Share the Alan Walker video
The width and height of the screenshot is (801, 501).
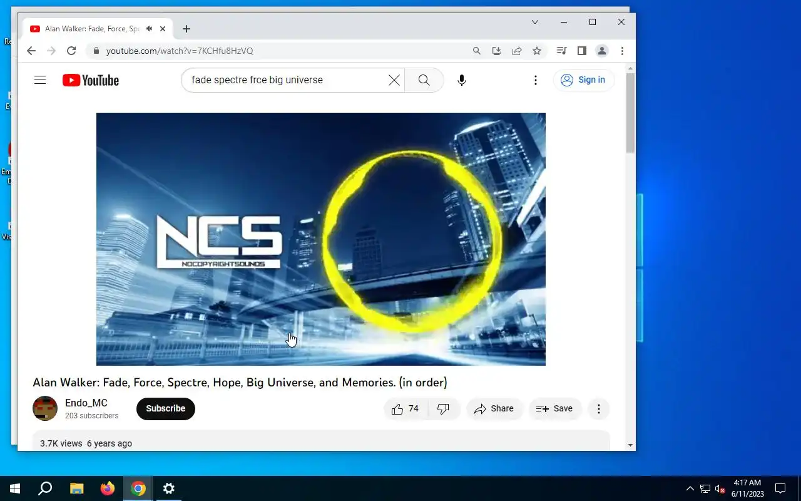click(494, 409)
